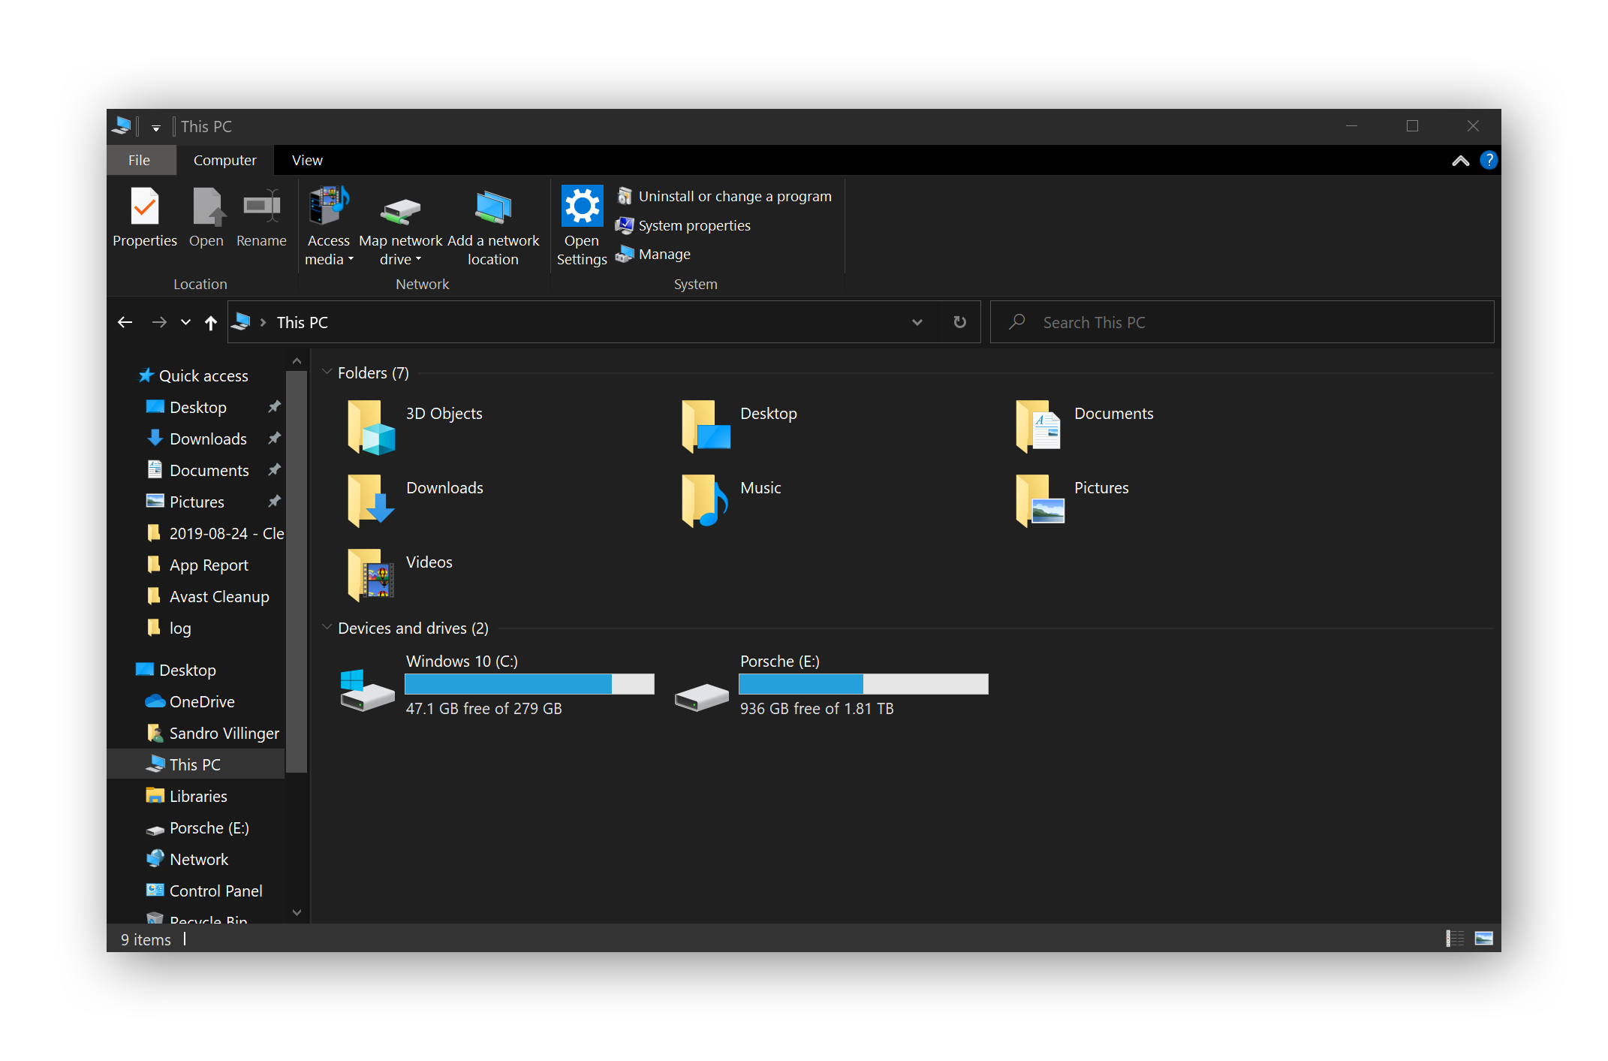Expand the Folders section header
Screen dimensions: 1608x1061
point(331,373)
